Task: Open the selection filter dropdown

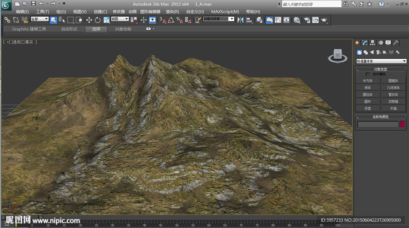Action: (40, 19)
